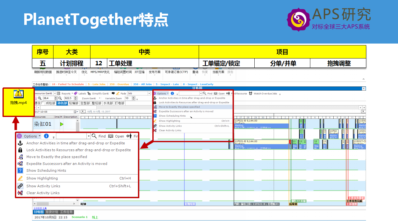
Task: Click the Watch Overdue Jobs alarm clock icon
Action: [x=251, y=93]
